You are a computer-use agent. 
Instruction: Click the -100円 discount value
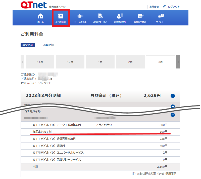tap(163, 132)
